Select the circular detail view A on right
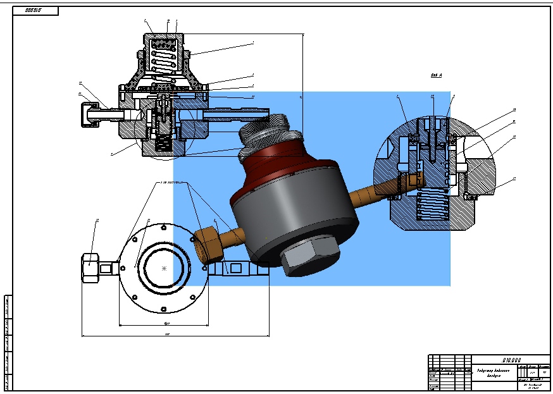553x394 pixels. tap(435, 173)
